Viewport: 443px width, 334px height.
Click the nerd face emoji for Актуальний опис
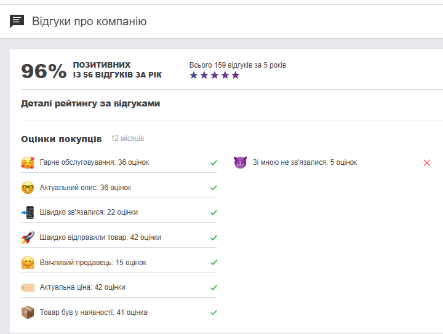(28, 188)
